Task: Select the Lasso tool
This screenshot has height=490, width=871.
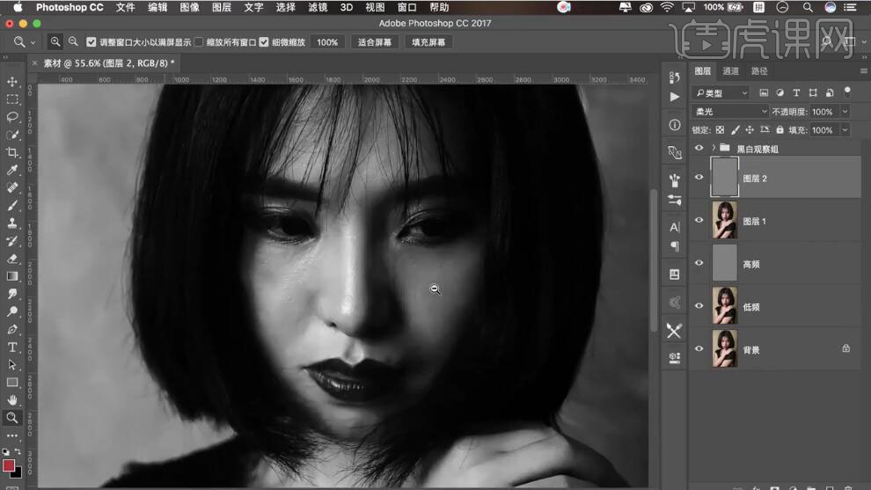Action: tap(12, 117)
